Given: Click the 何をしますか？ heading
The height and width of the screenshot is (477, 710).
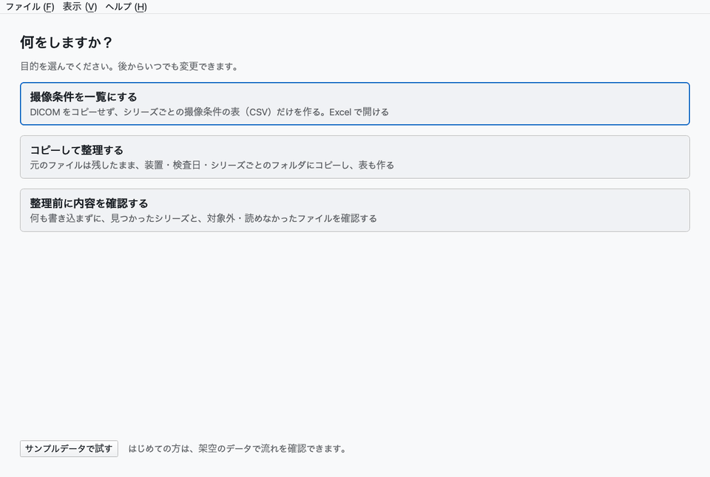Looking at the screenshot, I should pyautogui.click(x=66, y=43).
